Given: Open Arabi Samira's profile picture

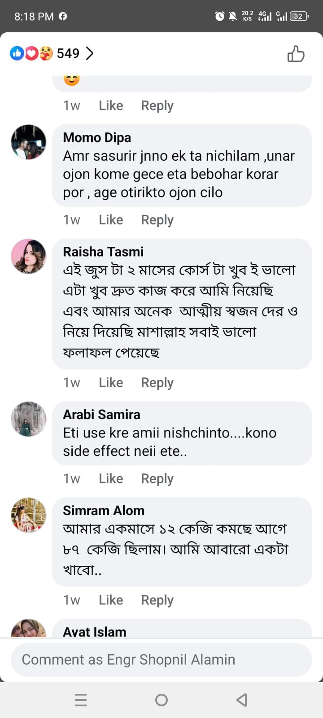Looking at the screenshot, I should pos(29,419).
